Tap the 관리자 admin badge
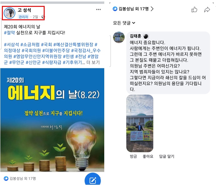The height and width of the screenshot is (185, 216). (23, 17)
